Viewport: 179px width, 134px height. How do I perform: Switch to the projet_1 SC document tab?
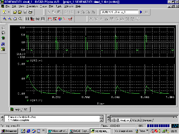point(20,109)
